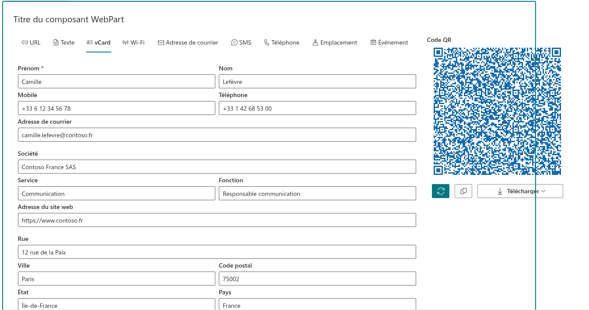This screenshot has height=310, width=589.
Task: Click the Prénom field containing Camille
Action: tap(116, 82)
